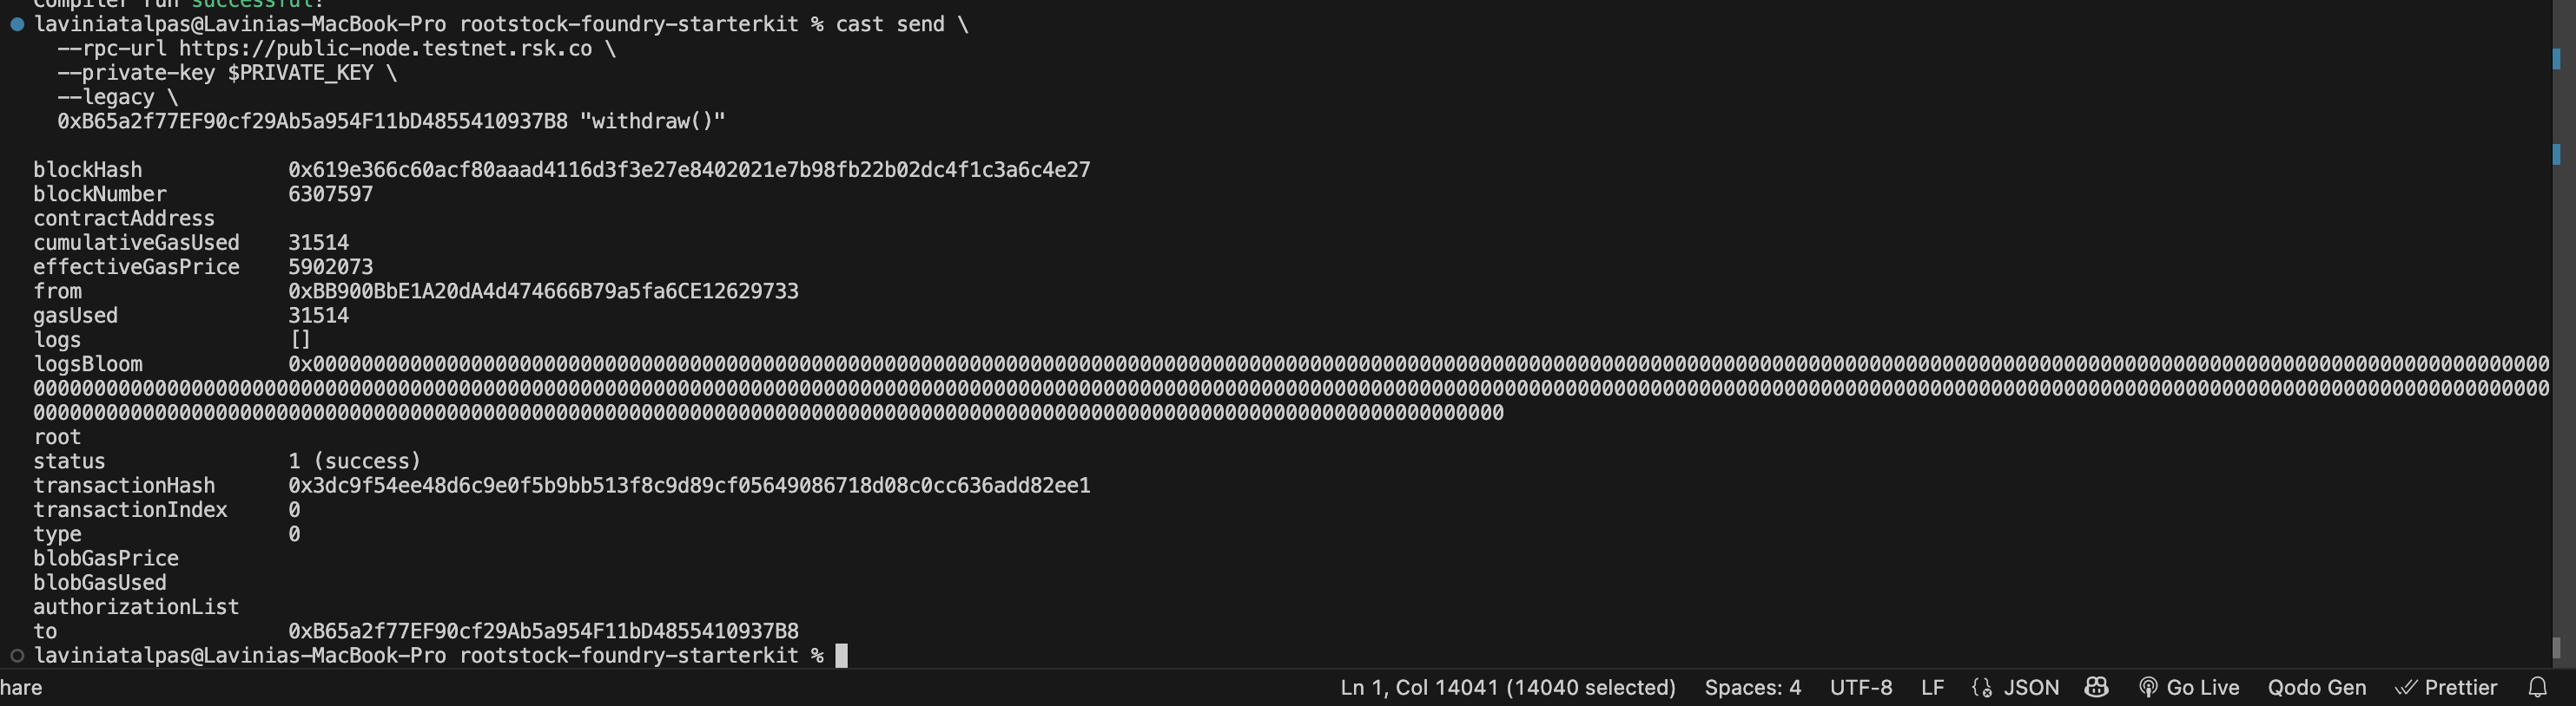Change indentation via Spaces: 4
The image size is (2576, 706).
pos(1752,687)
